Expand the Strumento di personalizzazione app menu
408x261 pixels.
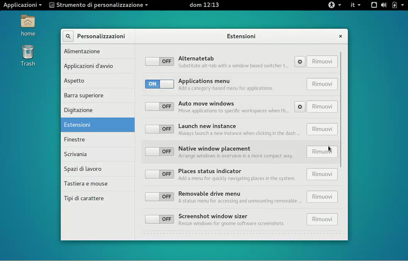[x=98, y=5]
